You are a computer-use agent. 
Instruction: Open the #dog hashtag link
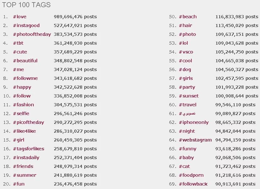click(185, 69)
